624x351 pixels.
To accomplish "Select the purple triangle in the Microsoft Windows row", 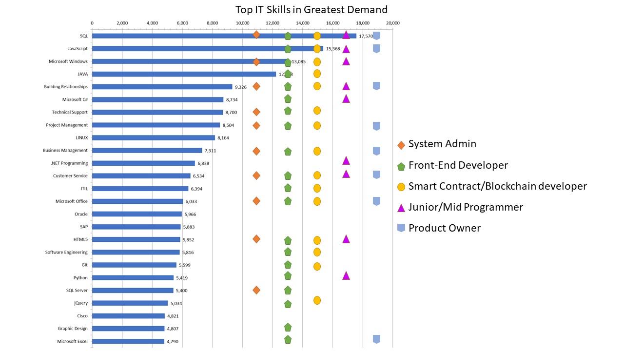I will (x=346, y=61).
